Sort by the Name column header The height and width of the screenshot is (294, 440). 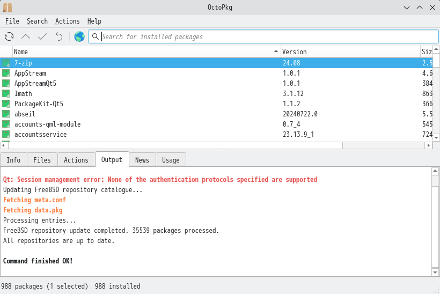146,52
